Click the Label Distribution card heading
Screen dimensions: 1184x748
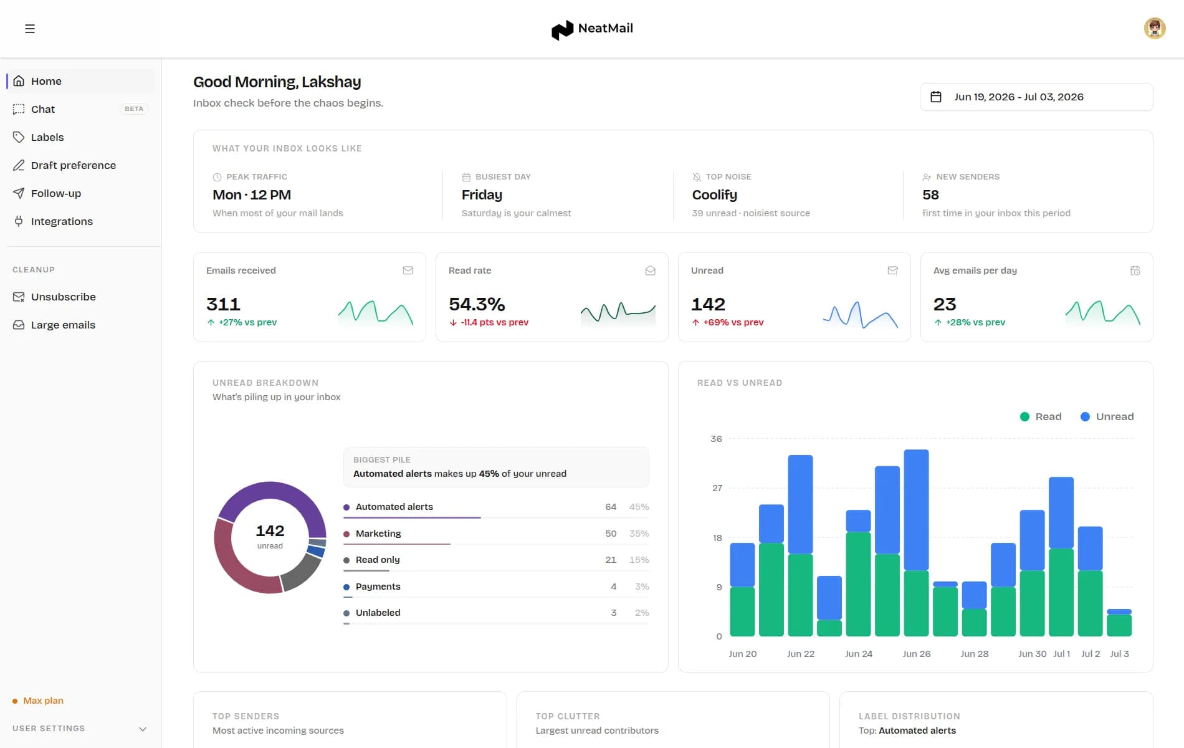(x=909, y=716)
